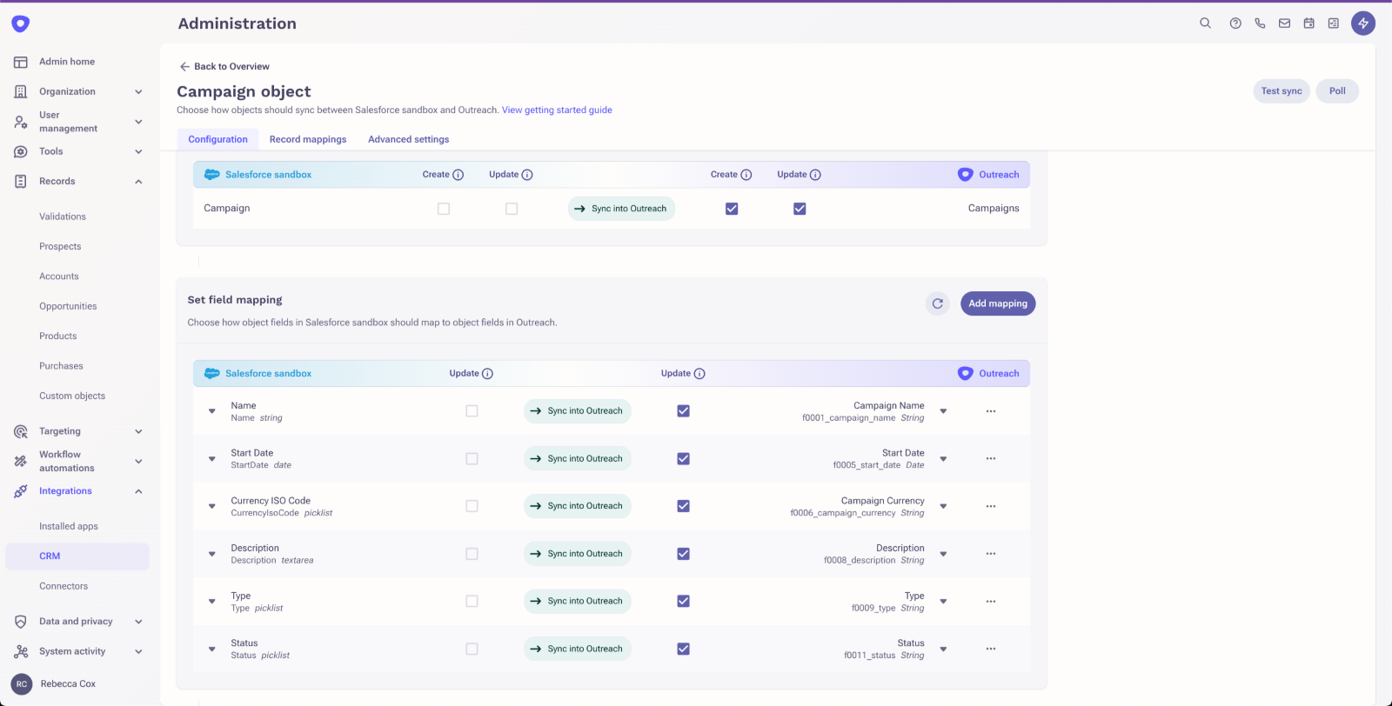
Task: Open more options for Description mapping row
Action: [991, 554]
